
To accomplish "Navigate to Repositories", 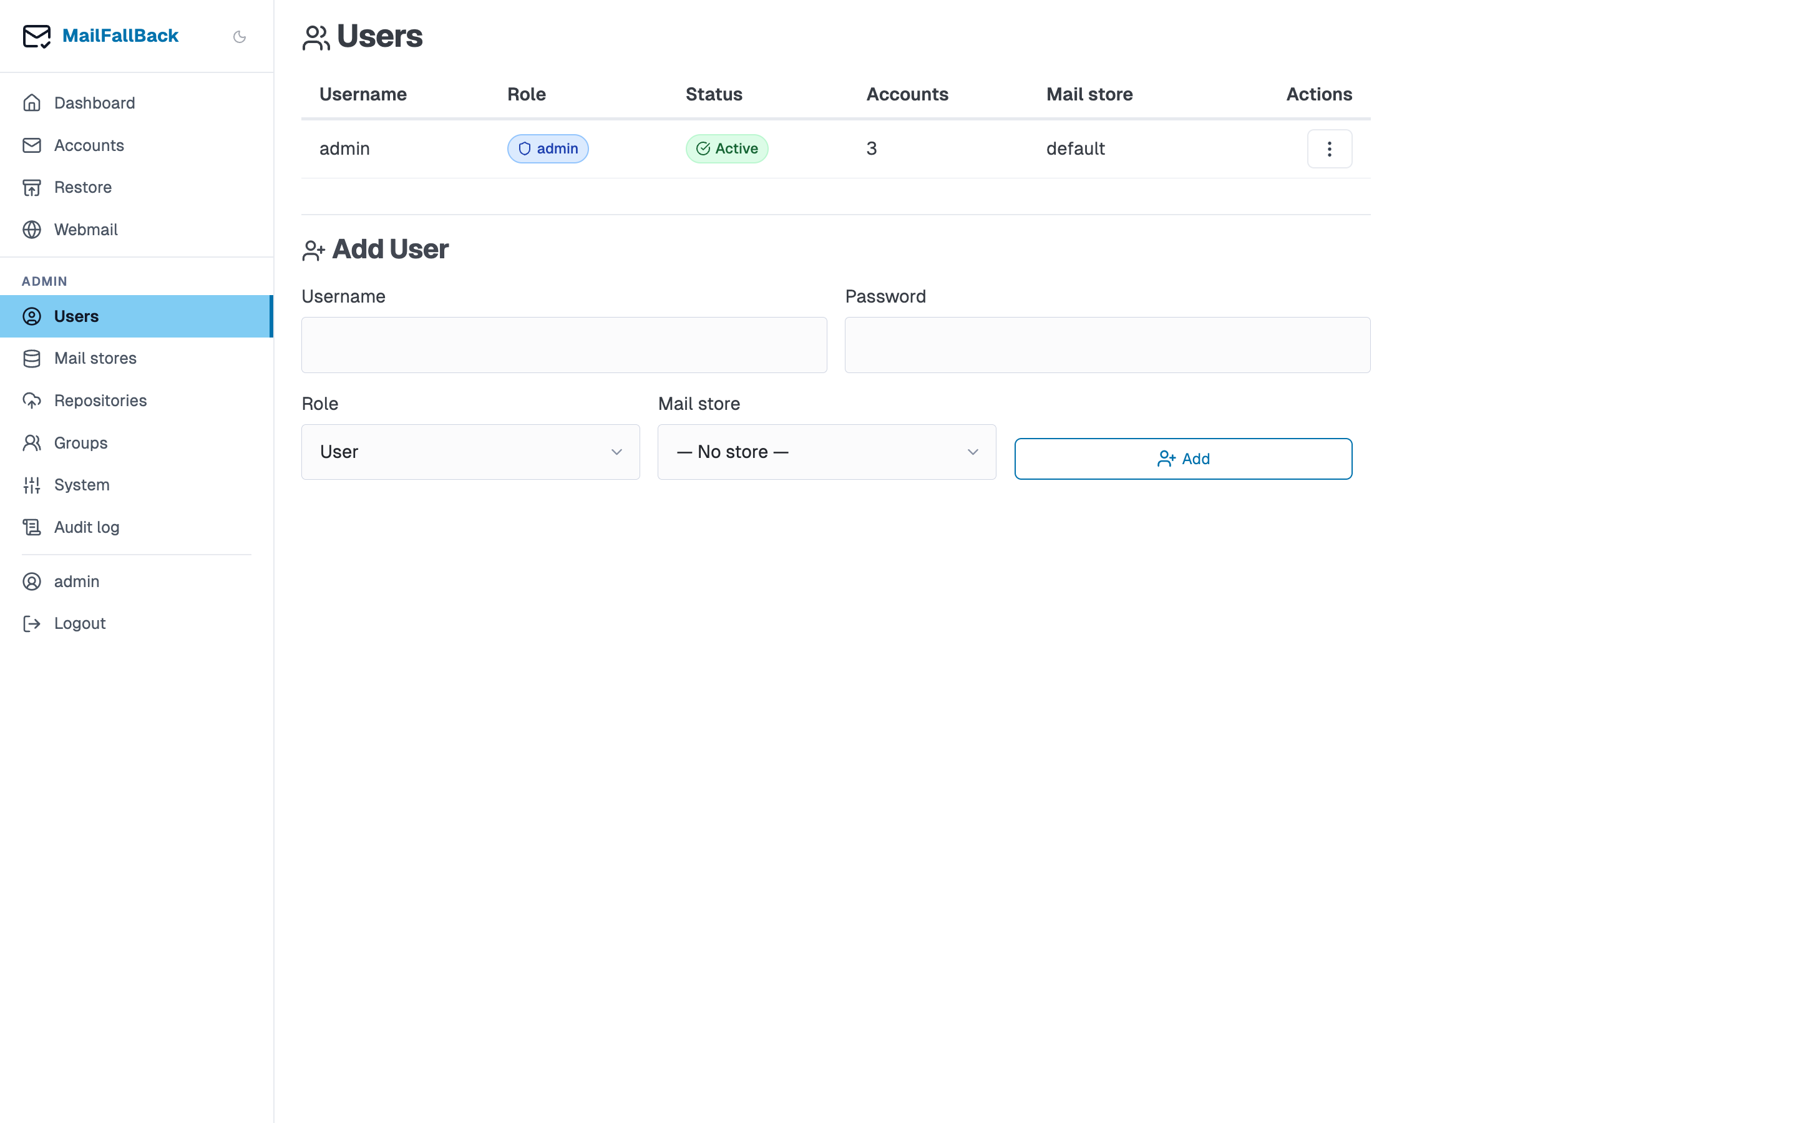I will 137,401.
